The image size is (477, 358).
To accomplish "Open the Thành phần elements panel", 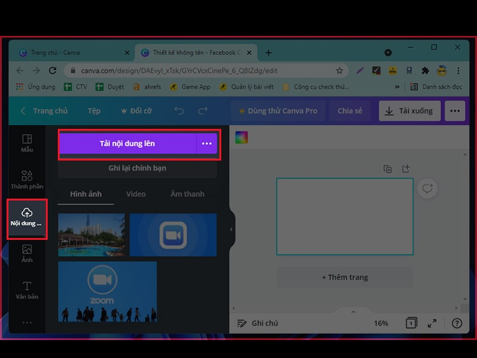I will pos(27,180).
